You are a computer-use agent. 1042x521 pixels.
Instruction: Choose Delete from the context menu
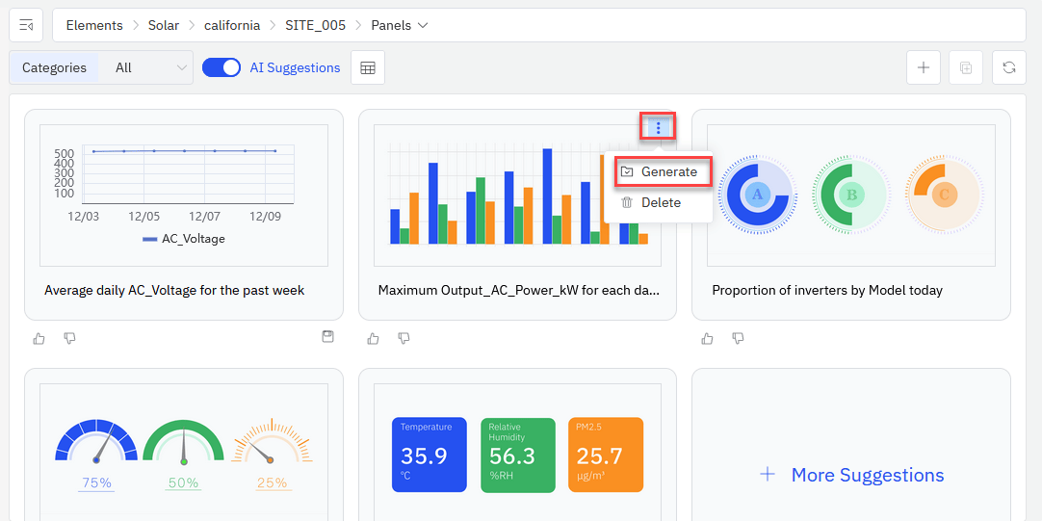(x=661, y=202)
